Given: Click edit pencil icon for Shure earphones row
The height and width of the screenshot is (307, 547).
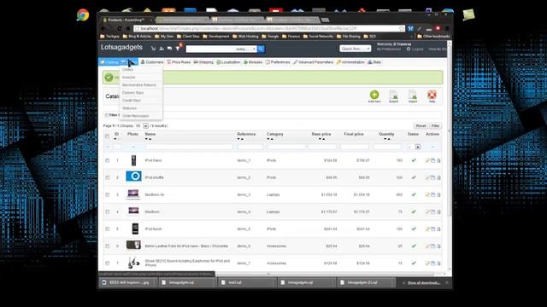Looking at the screenshot, I should coord(427,264).
